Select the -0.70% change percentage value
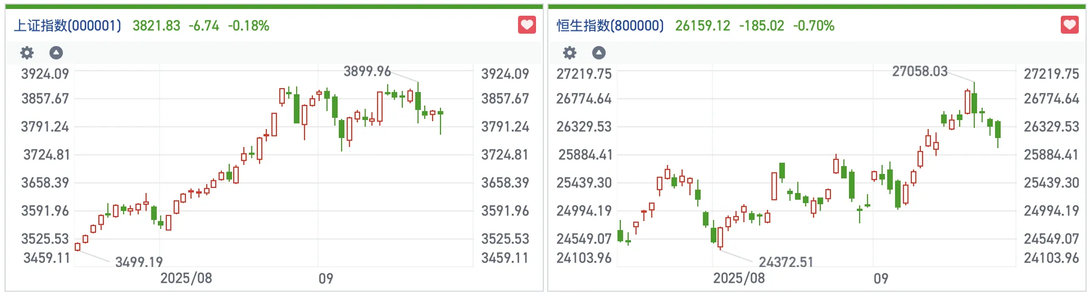Screen dimensions: 1090x294 pos(814,26)
